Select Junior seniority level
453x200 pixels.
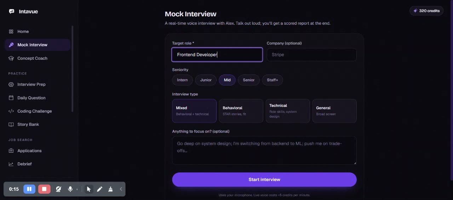[206, 80]
